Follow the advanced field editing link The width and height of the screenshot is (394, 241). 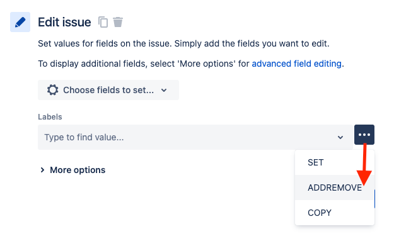pyautogui.click(x=296, y=64)
